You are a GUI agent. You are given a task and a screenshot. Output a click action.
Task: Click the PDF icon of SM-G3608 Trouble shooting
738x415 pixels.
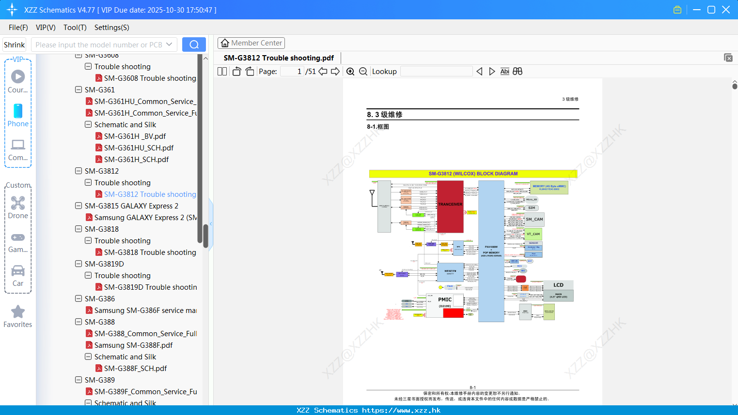[99, 78]
